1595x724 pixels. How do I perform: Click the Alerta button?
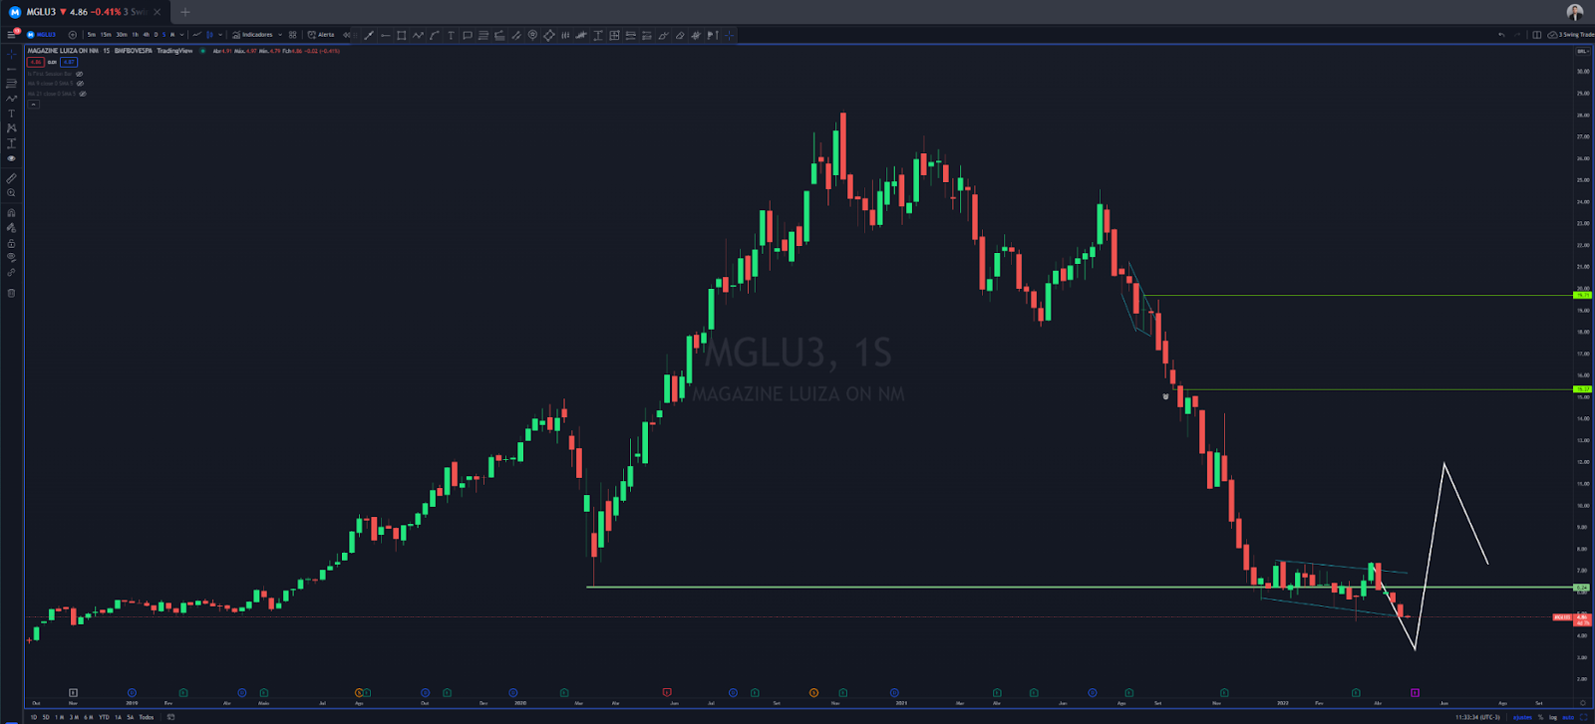click(321, 35)
